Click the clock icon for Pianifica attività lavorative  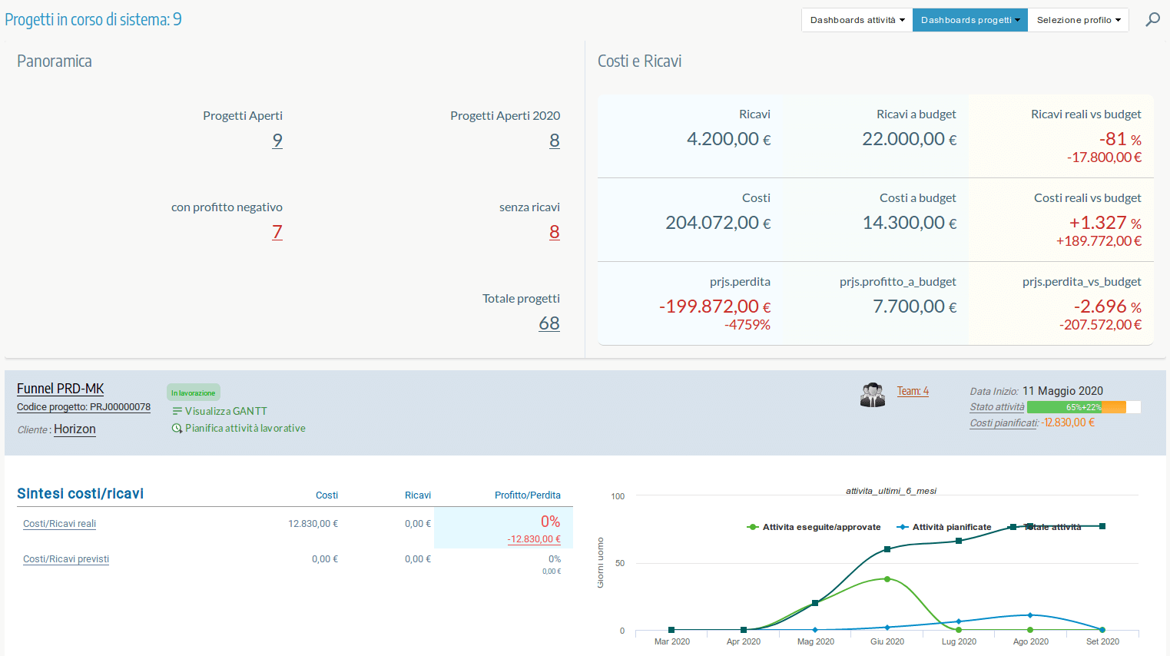click(x=177, y=428)
